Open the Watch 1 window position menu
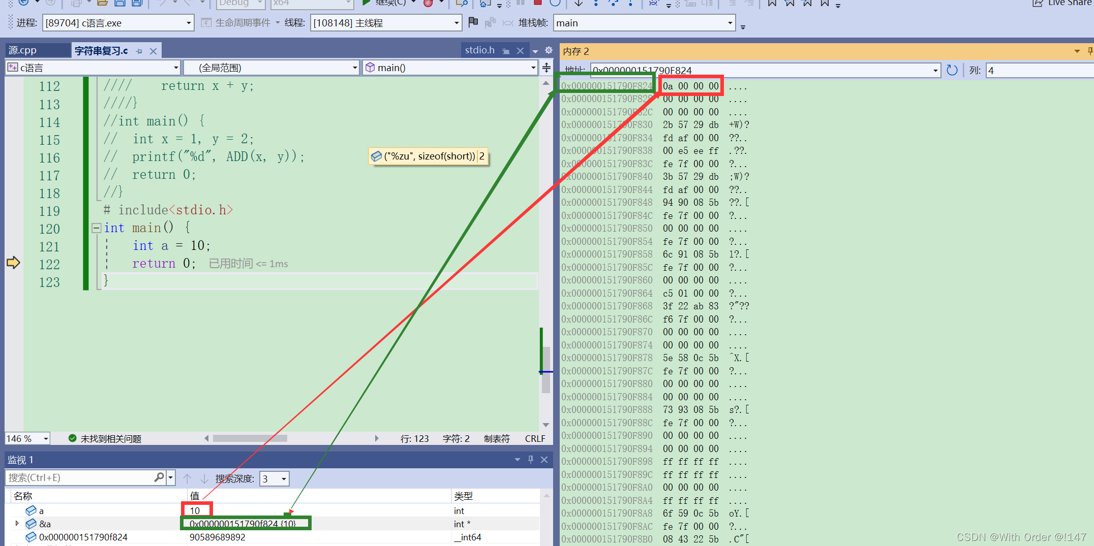 pos(518,459)
